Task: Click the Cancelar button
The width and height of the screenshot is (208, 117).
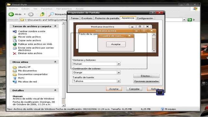Action: coord(134,89)
